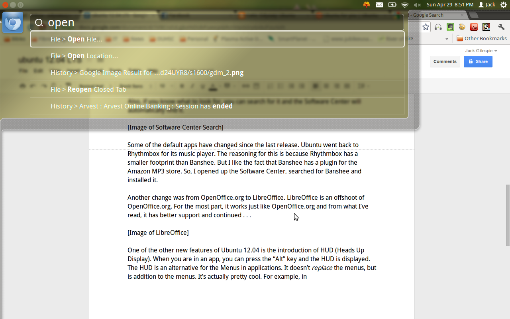Click the muted volume indicator
Viewport: 510px width, 319px height.
coord(417,5)
